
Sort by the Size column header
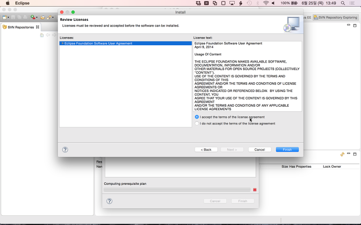pyautogui.click(x=285, y=166)
